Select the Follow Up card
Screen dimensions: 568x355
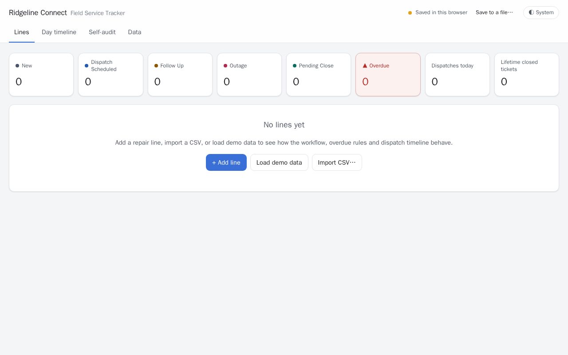(180, 75)
